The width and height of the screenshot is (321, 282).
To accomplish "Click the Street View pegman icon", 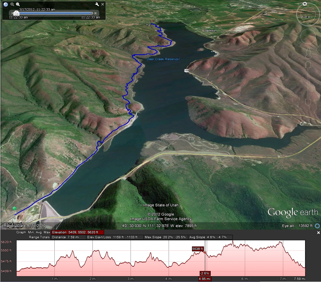I will click(x=308, y=54).
